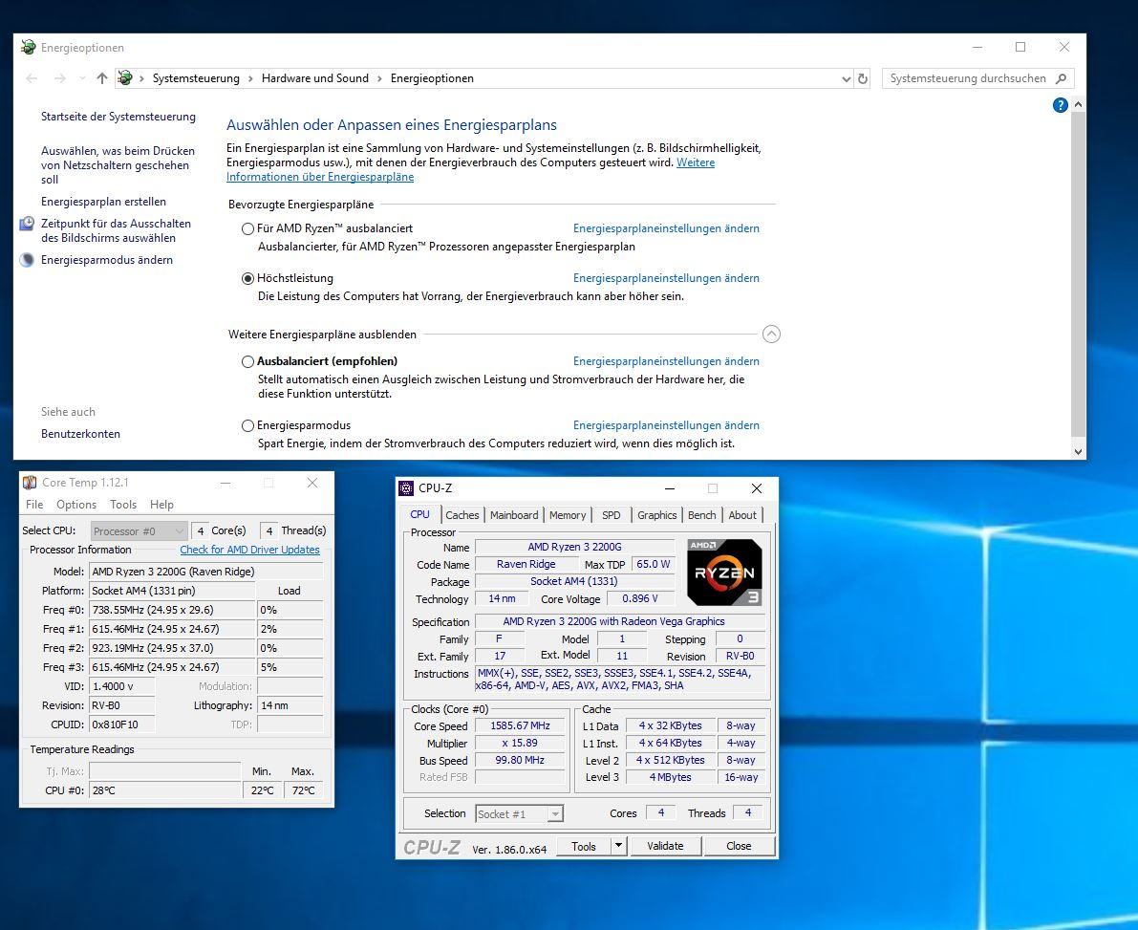Change settings for Ausbalanciert (empfohlen) plan
1138x930 pixels.
666,361
